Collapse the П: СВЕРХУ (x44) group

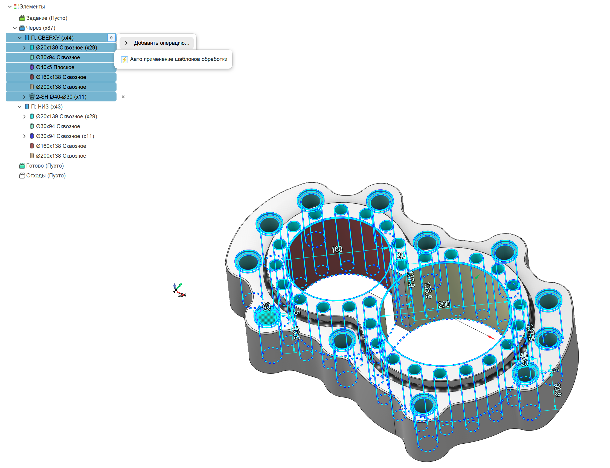[x=19, y=38]
